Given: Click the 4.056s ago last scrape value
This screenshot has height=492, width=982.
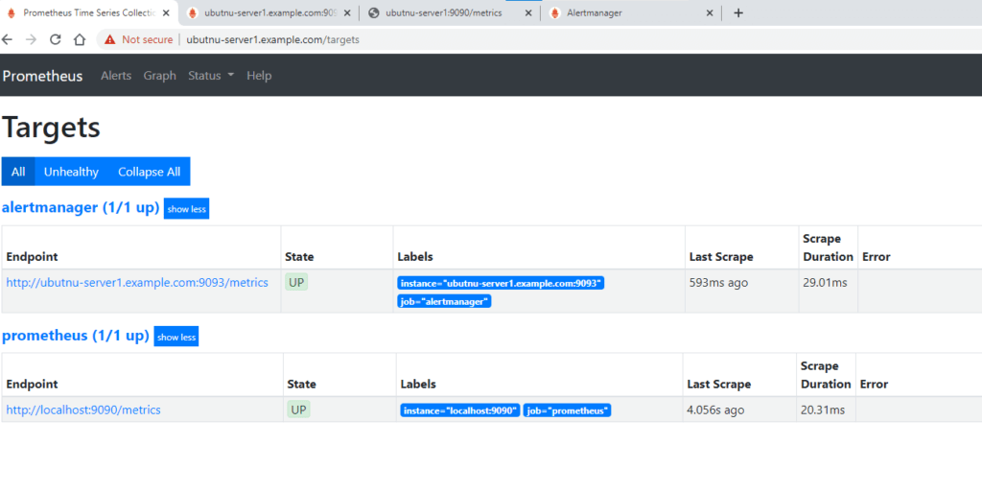Looking at the screenshot, I should pos(715,410).
